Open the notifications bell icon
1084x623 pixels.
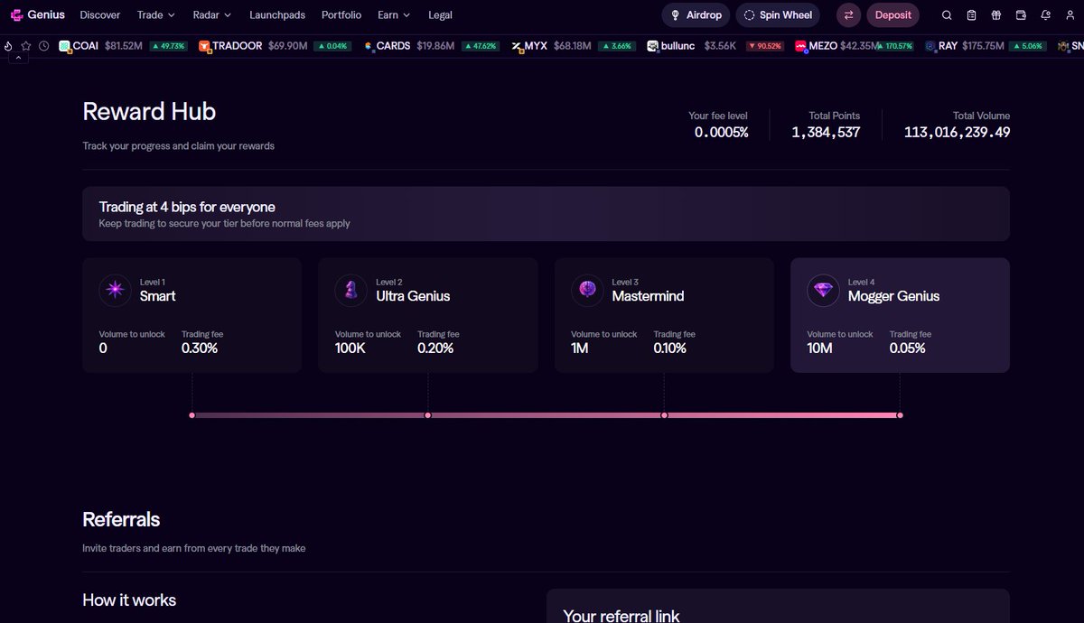click(1045, 15)
